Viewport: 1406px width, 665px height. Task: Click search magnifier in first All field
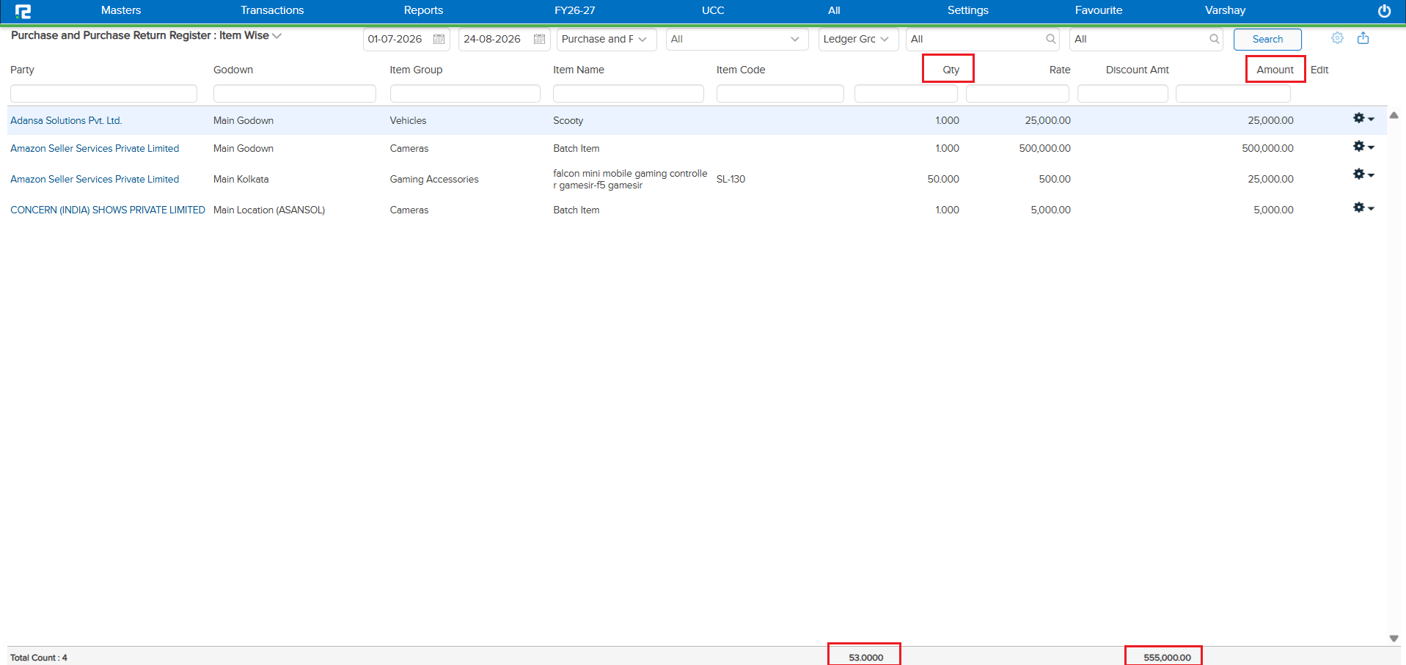1050,39
